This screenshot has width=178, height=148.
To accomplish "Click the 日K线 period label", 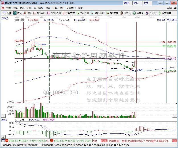I will click(x=5, y=18).
